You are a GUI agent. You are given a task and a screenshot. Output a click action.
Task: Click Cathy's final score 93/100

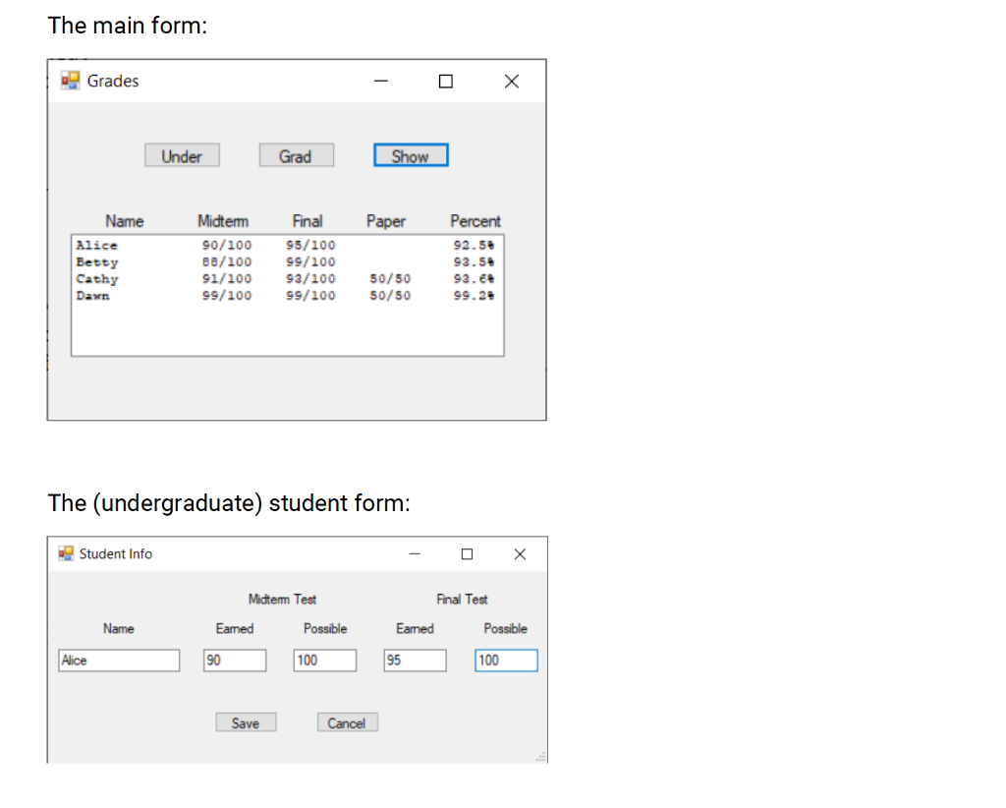click(310, 278)
